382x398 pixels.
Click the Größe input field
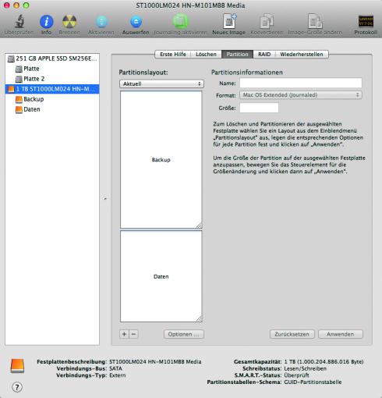tap(259, 108)
